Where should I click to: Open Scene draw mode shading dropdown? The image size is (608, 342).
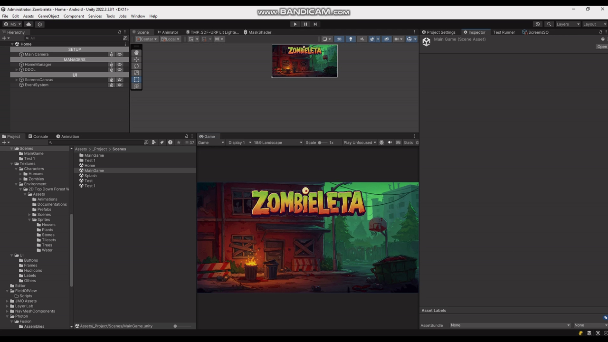[x=327, y=39]
